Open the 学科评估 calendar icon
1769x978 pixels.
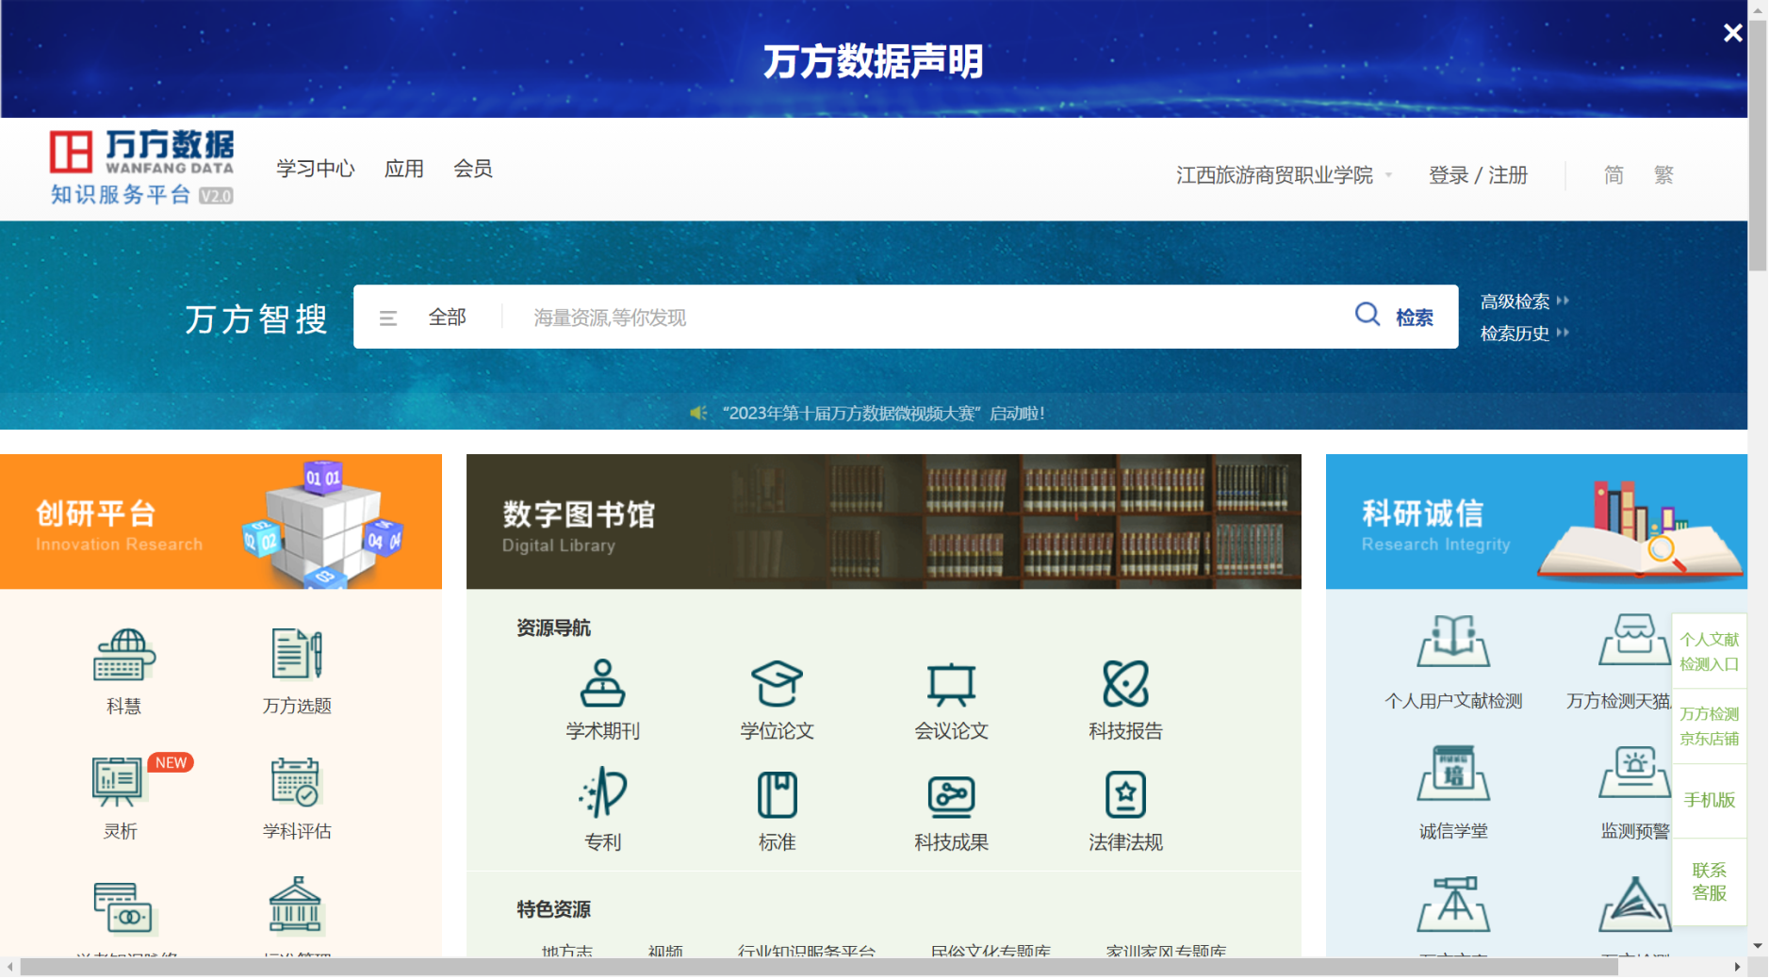(x=296, y=781)
